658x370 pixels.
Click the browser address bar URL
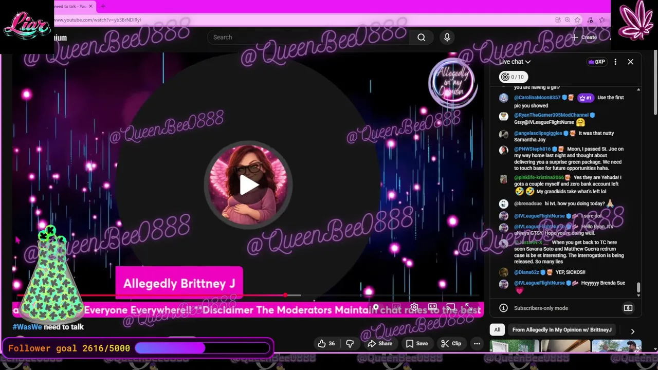pyautogui.click(x=98, y=20)
